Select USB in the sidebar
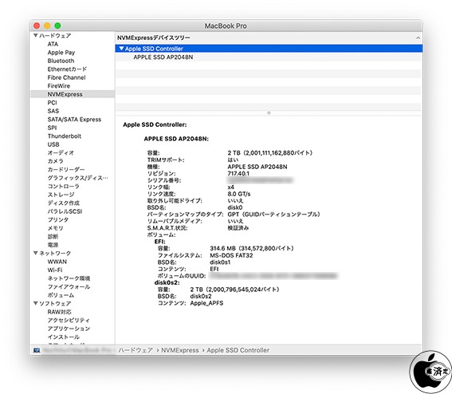The width and height of the screenshot is (452, 394). pos(53,144)
